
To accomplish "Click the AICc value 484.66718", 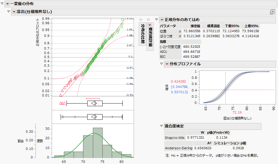I will click(191, 52).
